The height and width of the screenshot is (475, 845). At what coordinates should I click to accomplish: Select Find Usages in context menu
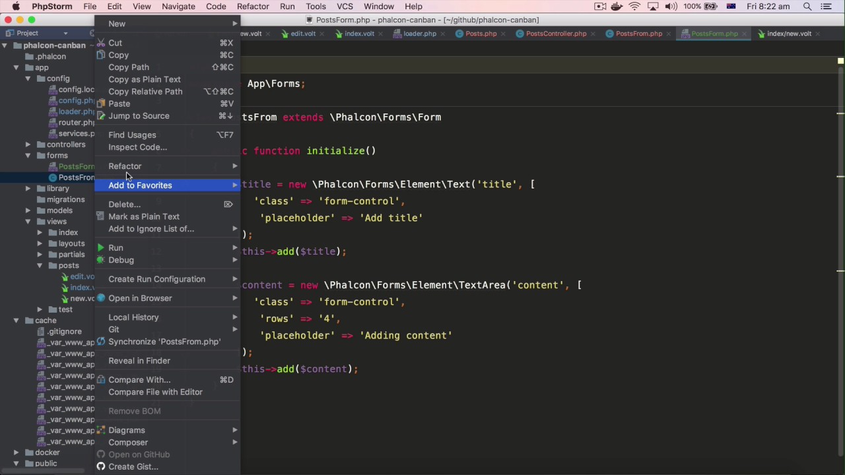click(x=168, y=135)
